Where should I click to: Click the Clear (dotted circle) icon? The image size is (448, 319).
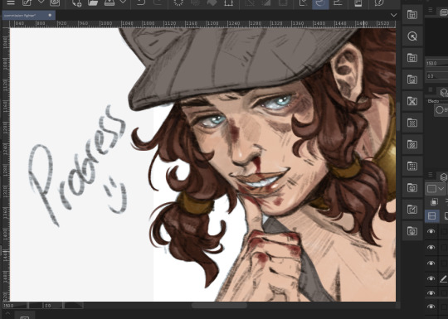[x=178, y=2]
